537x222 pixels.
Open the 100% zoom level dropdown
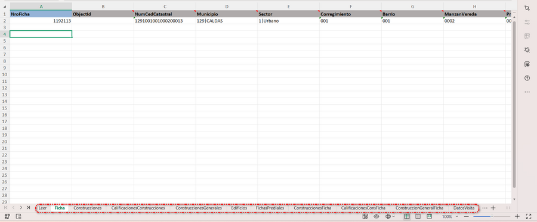click(450, 217)
